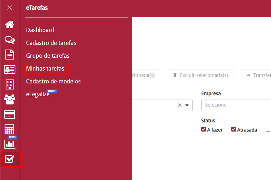Close the side menu with X icon
The image size is (271, 180).
(x=10, y=8)
